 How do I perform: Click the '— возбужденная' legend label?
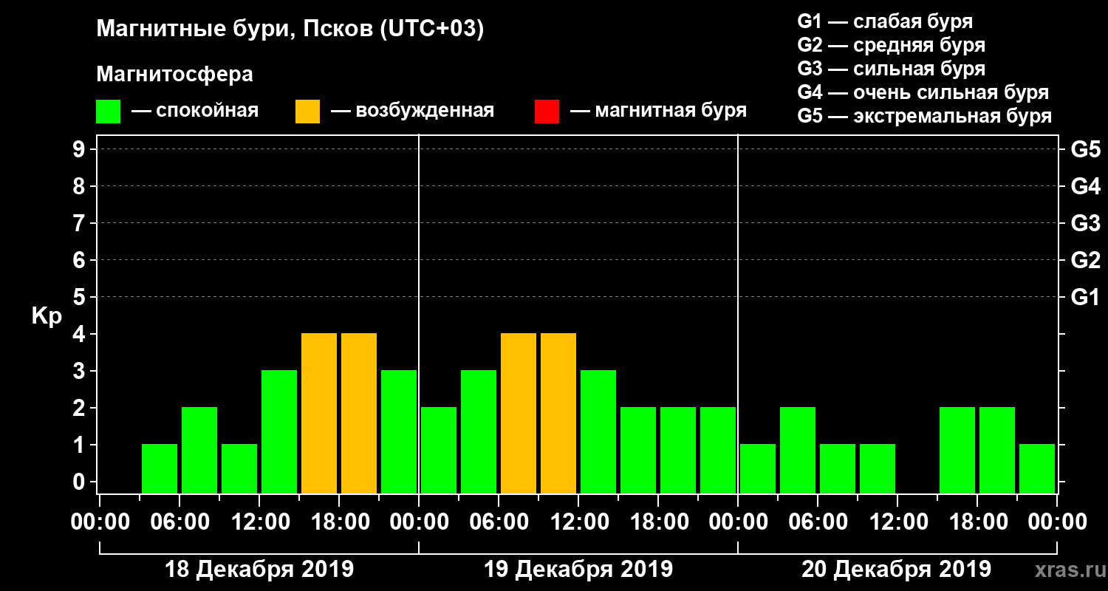click(412, 112)
